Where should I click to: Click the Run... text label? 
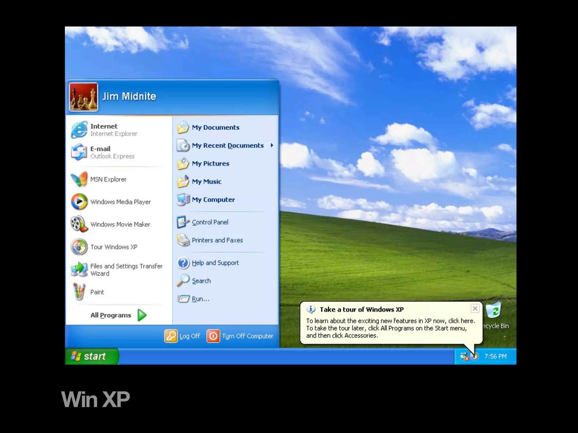pyautogui.click(x=201, y=299)
